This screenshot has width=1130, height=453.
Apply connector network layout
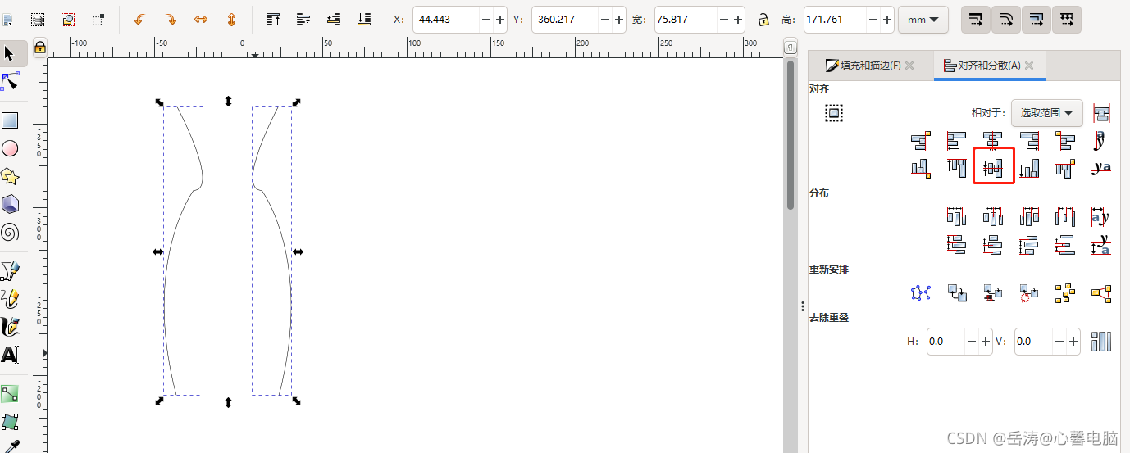[921, 292]
